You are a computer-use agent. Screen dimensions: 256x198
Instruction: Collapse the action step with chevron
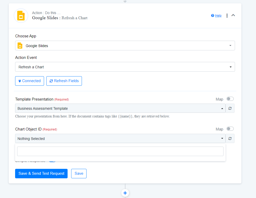point(233,15)
